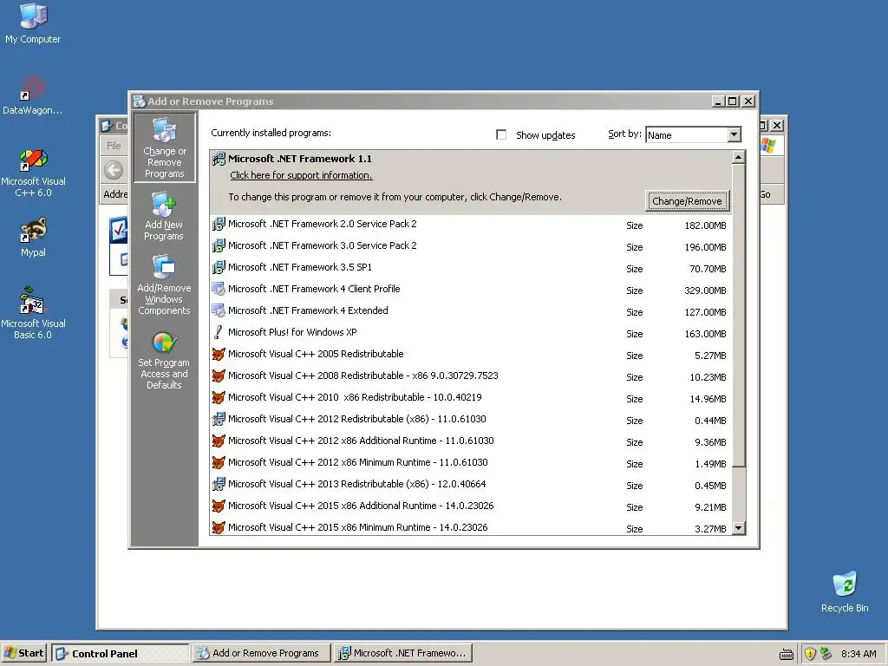Click on-screen keyboard icon on taskbar
The height and width of the screenshot is (666, 888).
coord(787,654)
